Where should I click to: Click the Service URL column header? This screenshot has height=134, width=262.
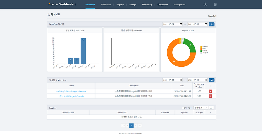122,112
